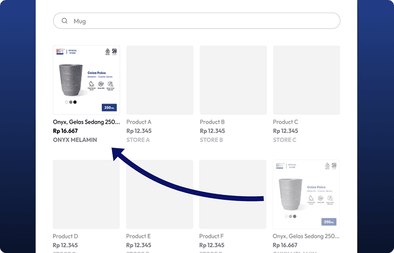Click Rp 12.345 price under Product B

(212, 131)
